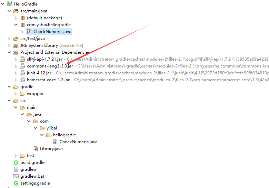269x188 pixels.
Task: Click the selected CheckNumeric.java file icon
Action: 29,32
